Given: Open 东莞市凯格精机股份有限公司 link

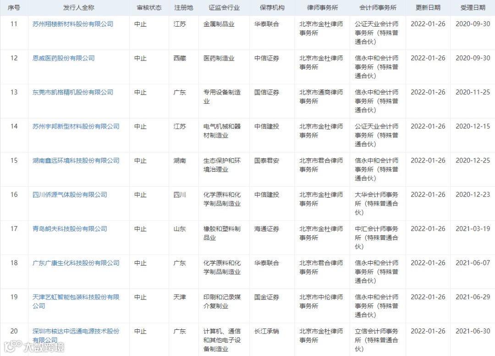Looking at the screenshot, I should 72,92.
